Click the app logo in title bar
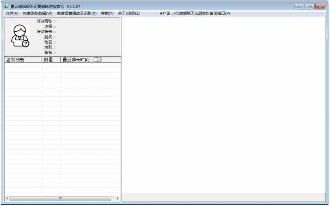 pos(7,6)
